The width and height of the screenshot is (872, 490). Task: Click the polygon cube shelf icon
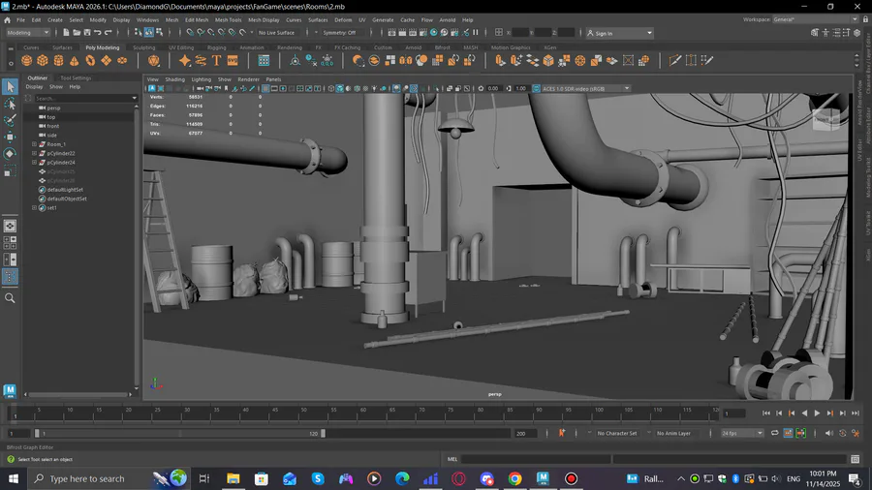(x=43, y=61)
